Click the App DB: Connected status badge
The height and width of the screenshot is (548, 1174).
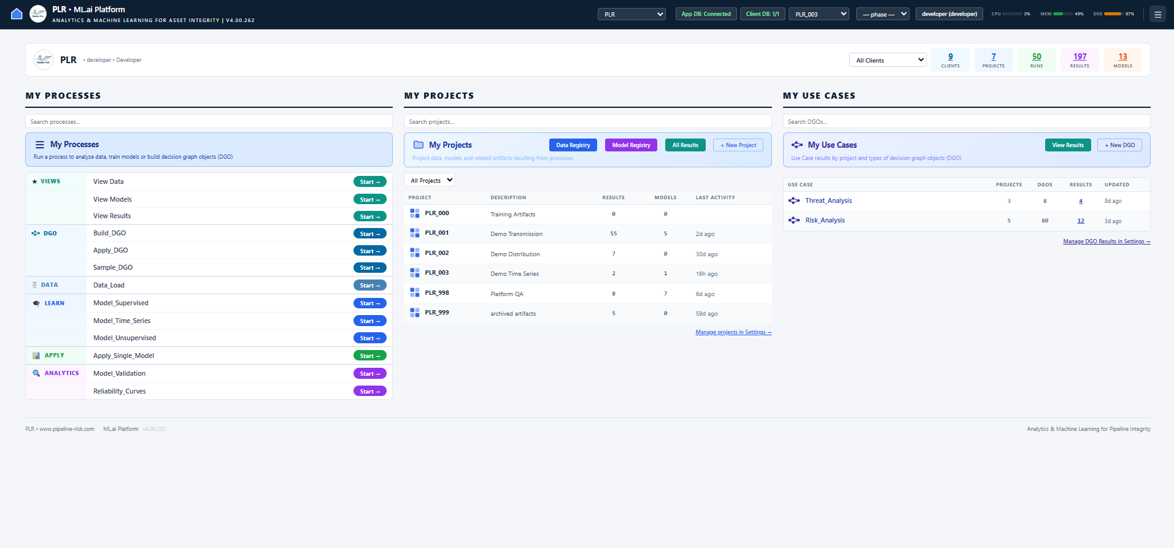coord(706,14)
